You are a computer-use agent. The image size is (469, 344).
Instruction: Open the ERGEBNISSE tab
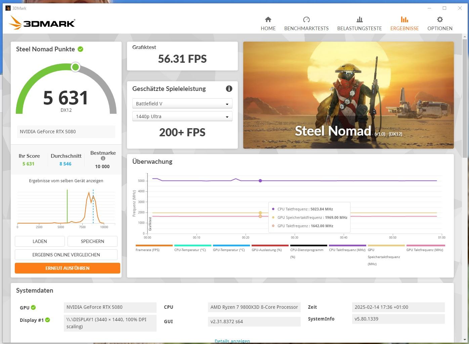[404, 24]
